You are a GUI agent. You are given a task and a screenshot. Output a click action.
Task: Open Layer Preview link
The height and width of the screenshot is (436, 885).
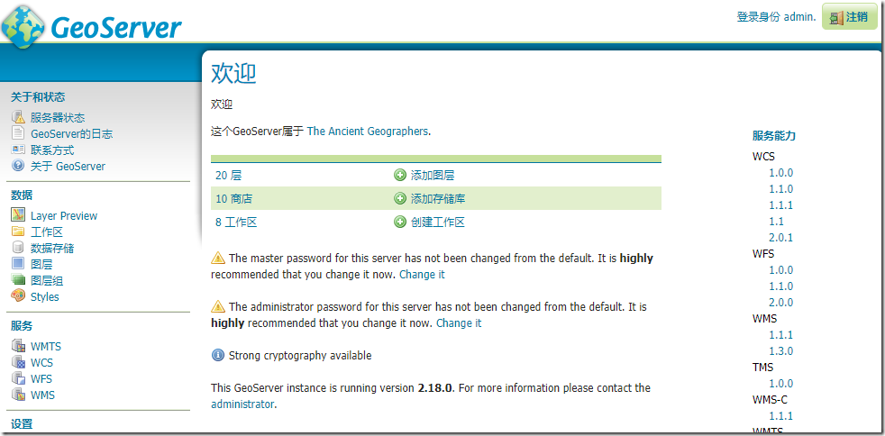(64, 215)
